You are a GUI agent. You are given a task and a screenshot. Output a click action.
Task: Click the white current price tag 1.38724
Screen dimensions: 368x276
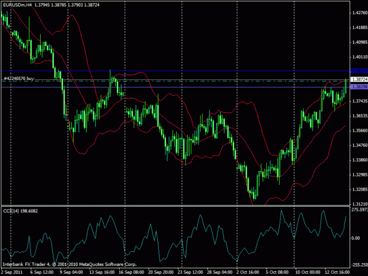pos(359,79)
